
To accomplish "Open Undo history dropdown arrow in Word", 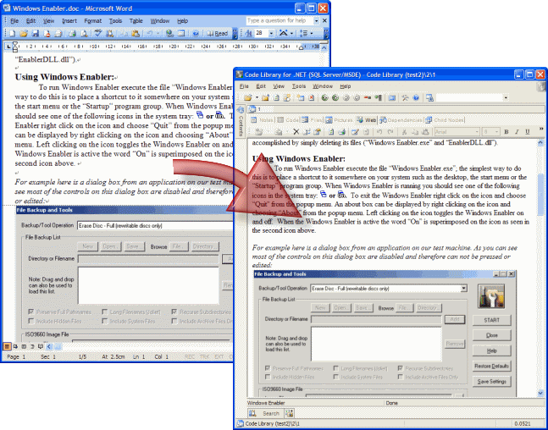I will [158, 34].
